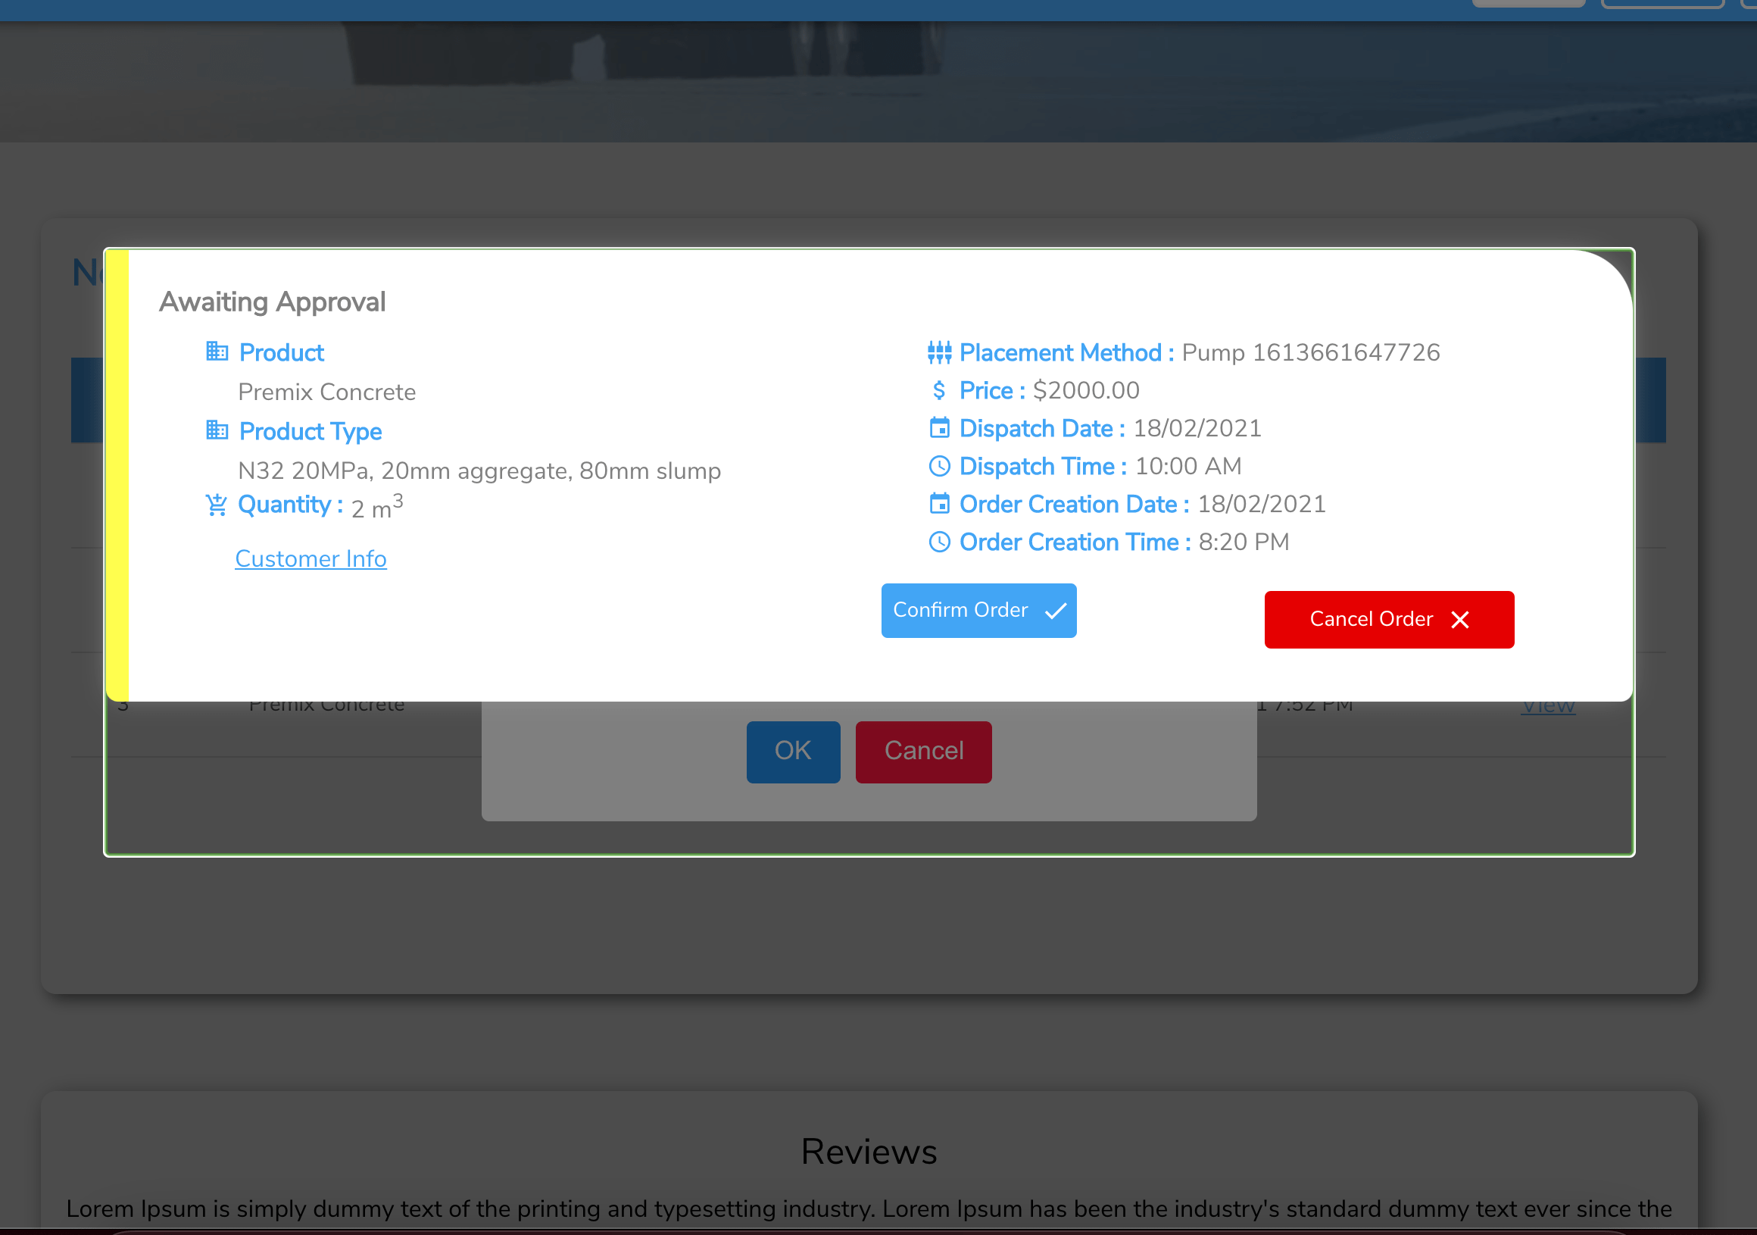Click the calendar icon beside Order Creation Date

click(940, 504)
